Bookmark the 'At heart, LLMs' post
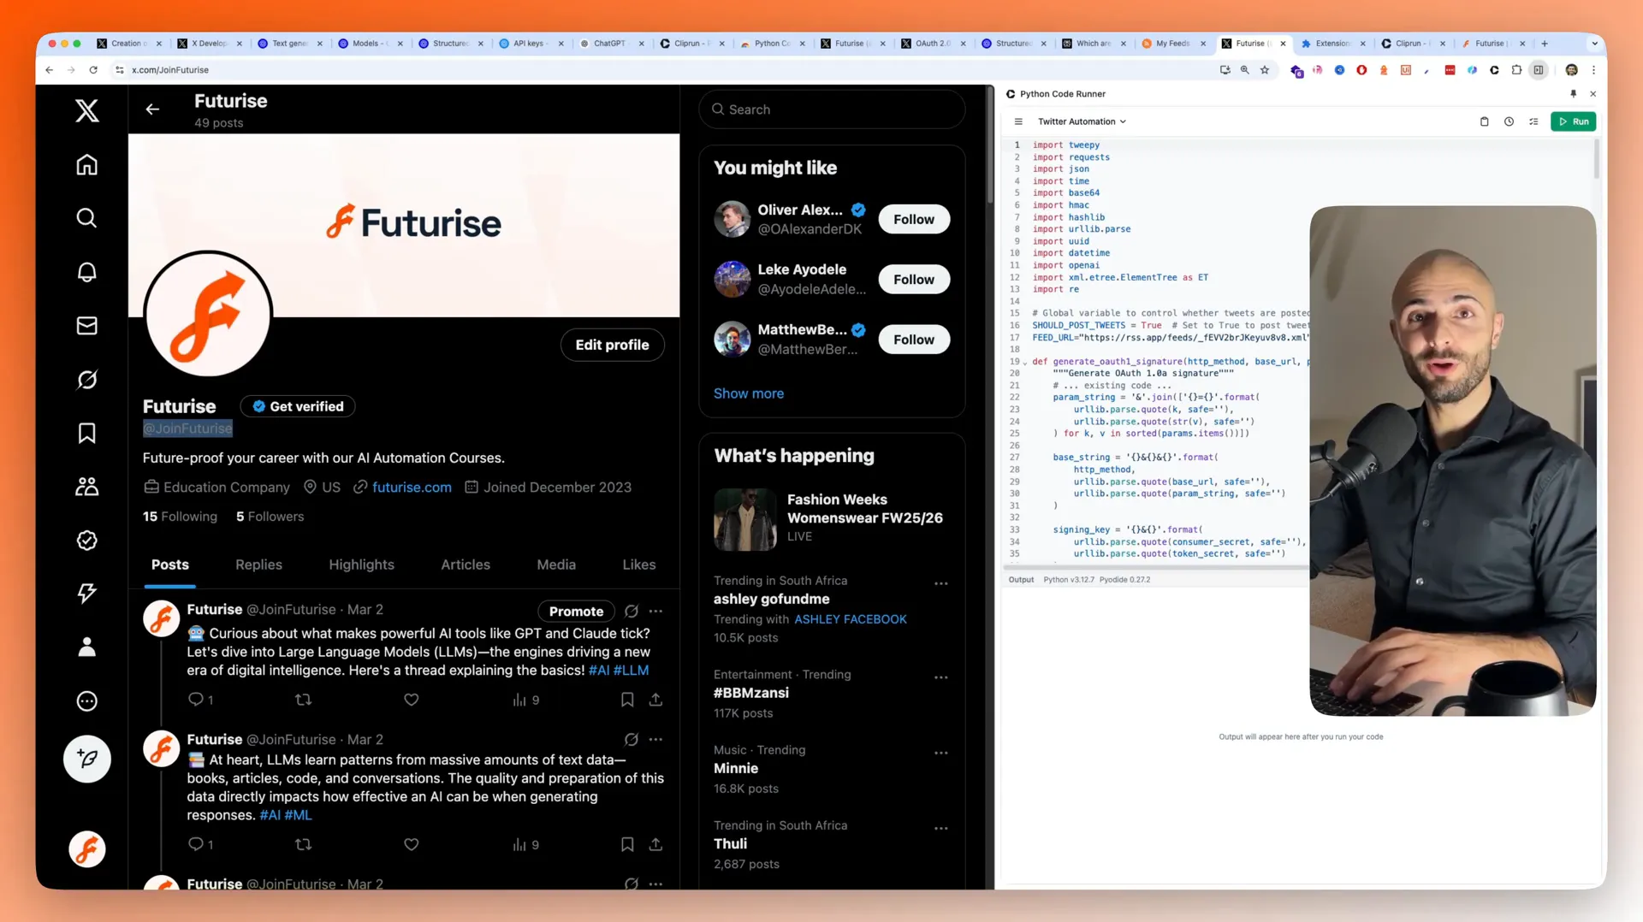 point(627,844)
